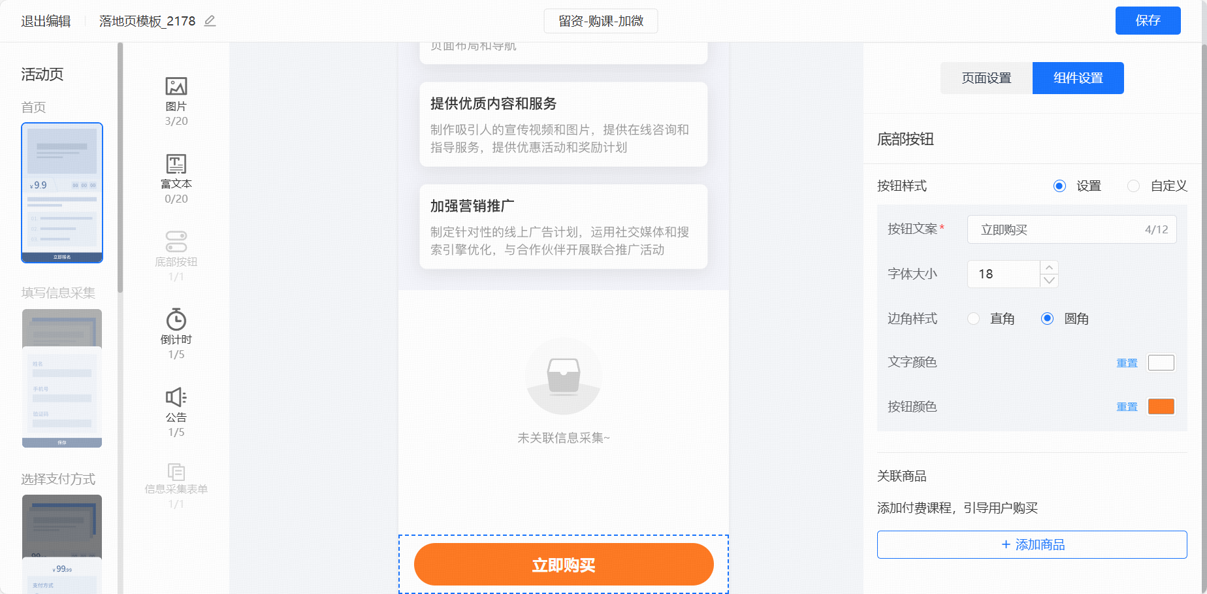This screenshot has width=1207, height=594.
Task: Click the orange 立即购买 preview button
Action: [x=564, y=565]
